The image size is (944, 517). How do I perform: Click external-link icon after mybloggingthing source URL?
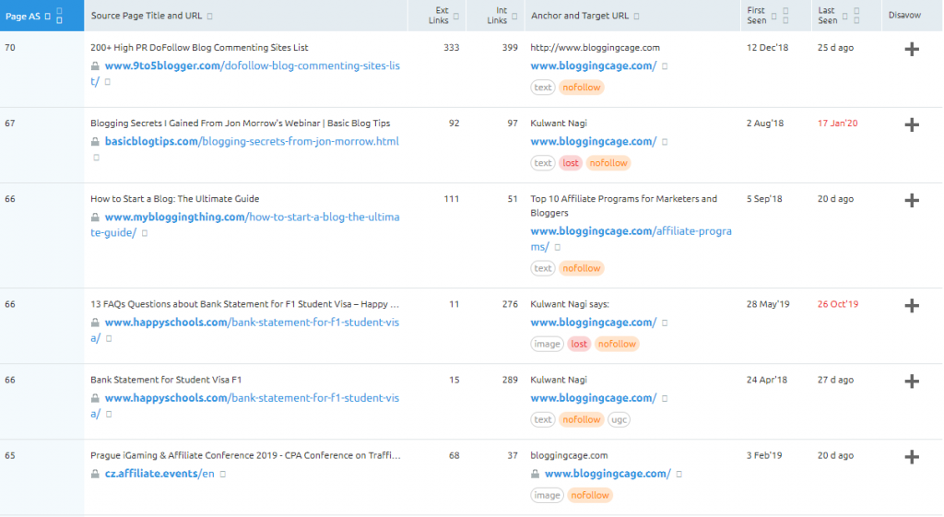(145, 233)
